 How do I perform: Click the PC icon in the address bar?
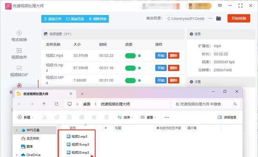tap(70, 104)
